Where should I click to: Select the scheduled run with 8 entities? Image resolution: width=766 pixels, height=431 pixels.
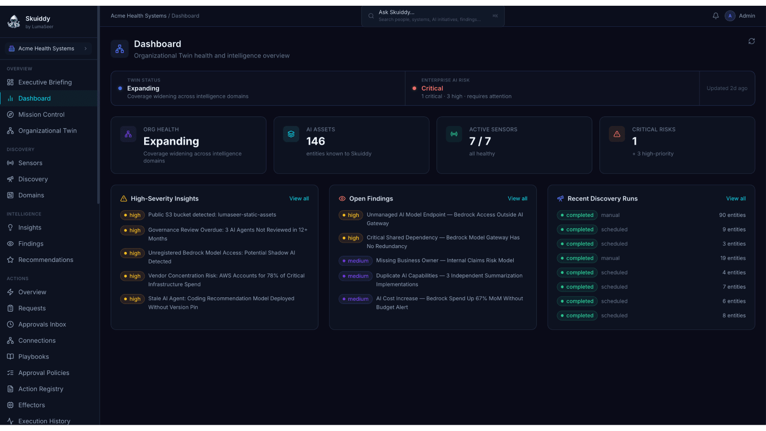(651, 316)
